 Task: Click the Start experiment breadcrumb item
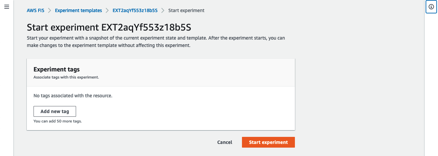click(186, 10)
